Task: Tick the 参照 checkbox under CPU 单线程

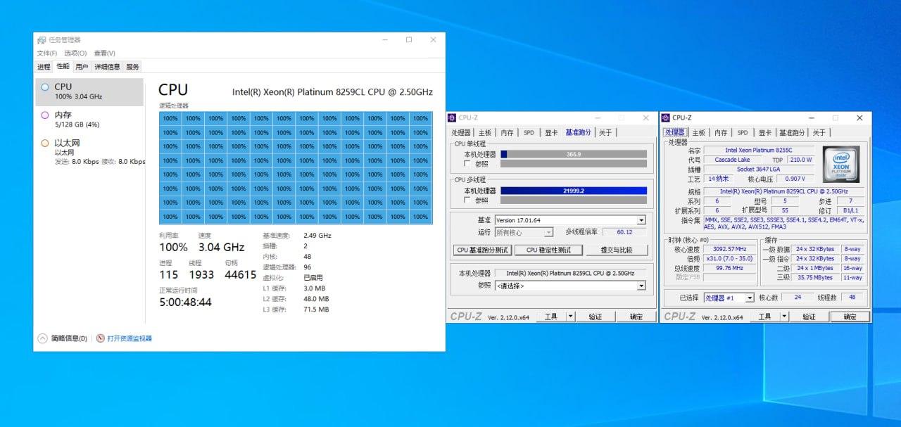Action: coord(467,163)
